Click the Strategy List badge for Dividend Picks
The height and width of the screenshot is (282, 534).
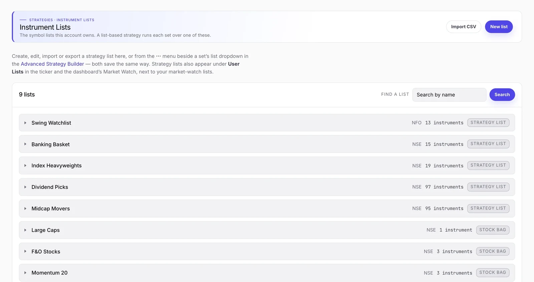[488, 187]
